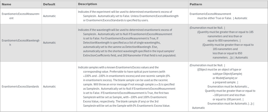This screenshot has height=112, width=268.
Task: Click Automatic default for EnantiomericExcessStandards row
Action: (49, 86)
